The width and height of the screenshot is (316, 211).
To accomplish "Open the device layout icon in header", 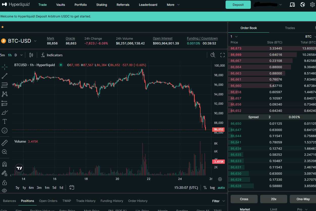I will pyautogui.click(x=292, y=5).
